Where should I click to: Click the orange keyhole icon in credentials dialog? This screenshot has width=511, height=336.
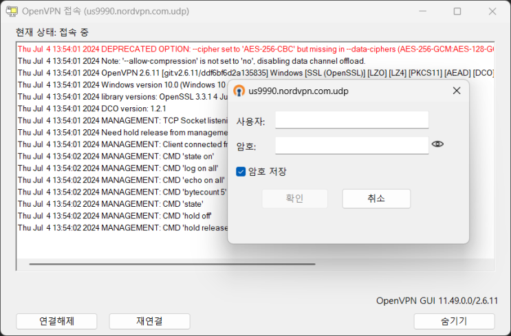point(239,91)
